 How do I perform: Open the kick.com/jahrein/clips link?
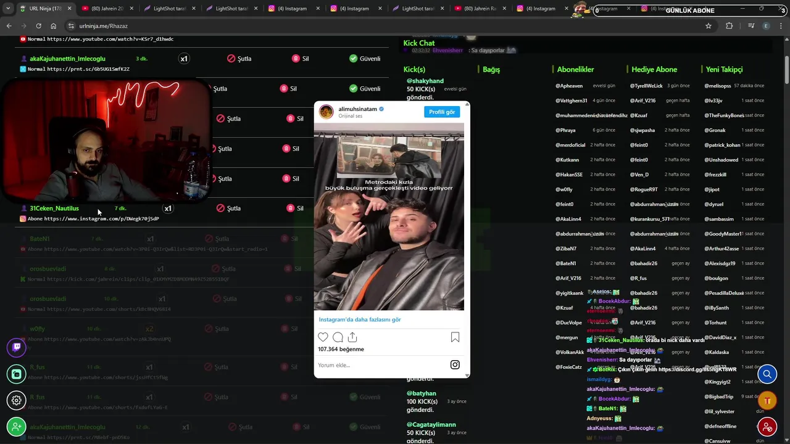pos(138,279)
